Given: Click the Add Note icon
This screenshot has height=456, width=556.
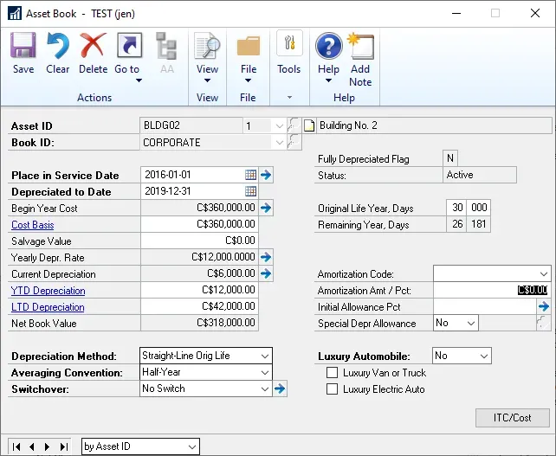Looking at the screenshot, I should 360,54.
